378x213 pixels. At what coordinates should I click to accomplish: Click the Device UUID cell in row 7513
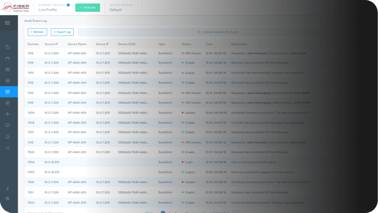pyautogui.click(x=133, y=73)
